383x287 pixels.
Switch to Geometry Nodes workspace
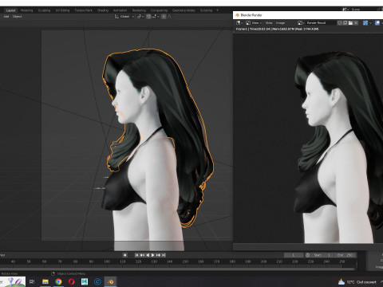184,10
